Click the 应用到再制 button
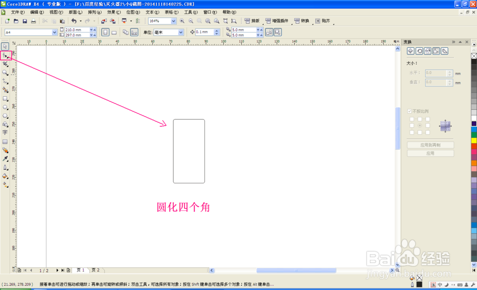The image size is (477, 290). click(x=430, y=145)
